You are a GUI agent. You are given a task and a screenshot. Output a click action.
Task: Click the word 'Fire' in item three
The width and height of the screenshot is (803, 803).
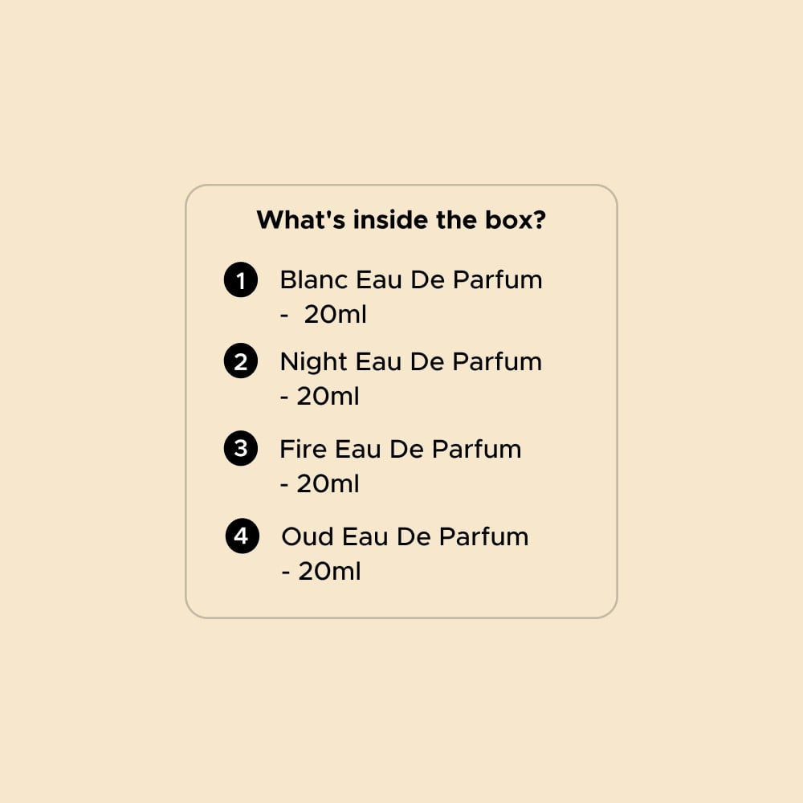click(304, 449)
